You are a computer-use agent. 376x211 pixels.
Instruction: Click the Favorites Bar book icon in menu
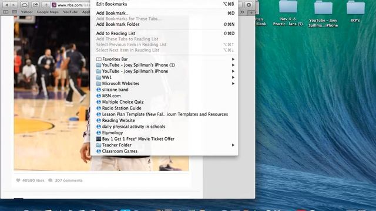point(99,59)
